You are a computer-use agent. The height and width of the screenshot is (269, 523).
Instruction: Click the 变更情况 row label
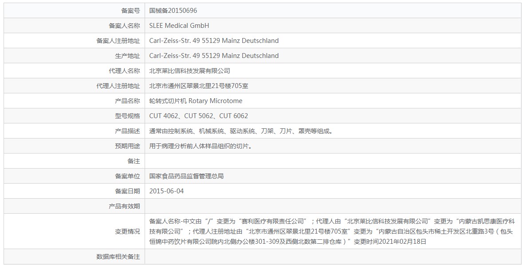coord(127,231)
